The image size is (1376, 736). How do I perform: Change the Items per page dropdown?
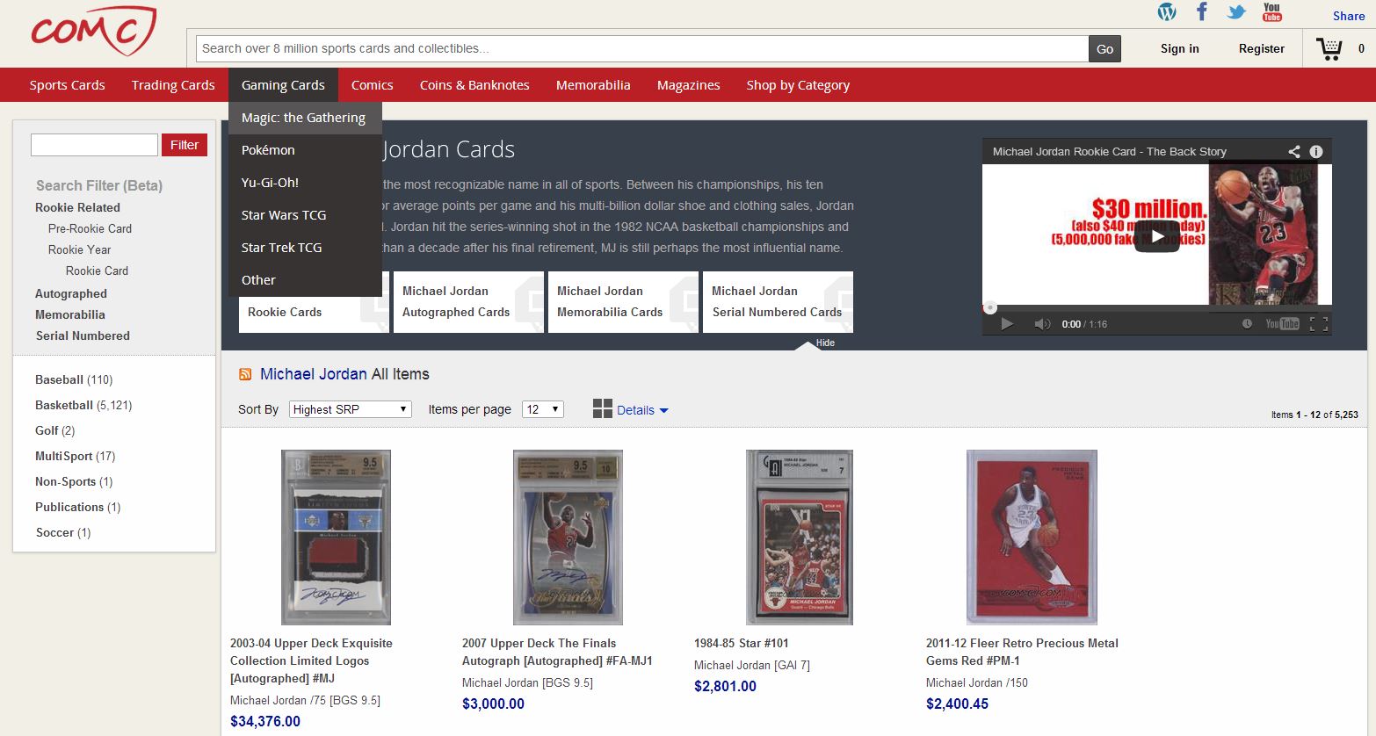(542, 408)
